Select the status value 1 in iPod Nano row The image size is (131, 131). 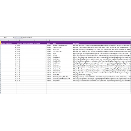tap(35, 59)
